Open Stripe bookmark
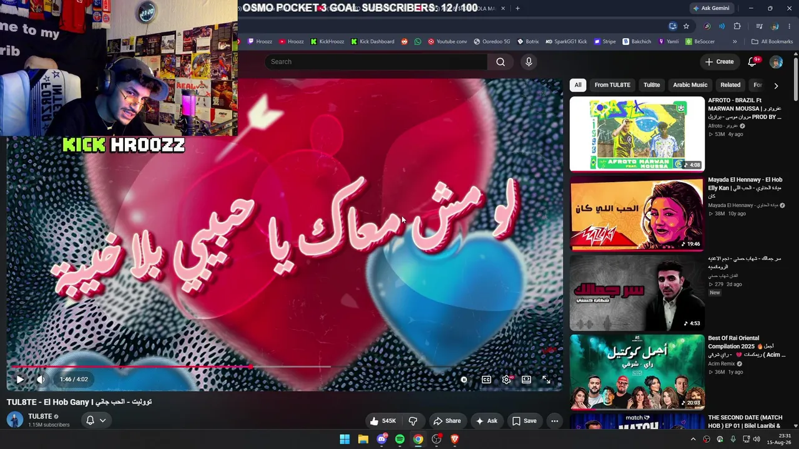The height and width of the screenshot is (449, 799). (x=605, y=42)
